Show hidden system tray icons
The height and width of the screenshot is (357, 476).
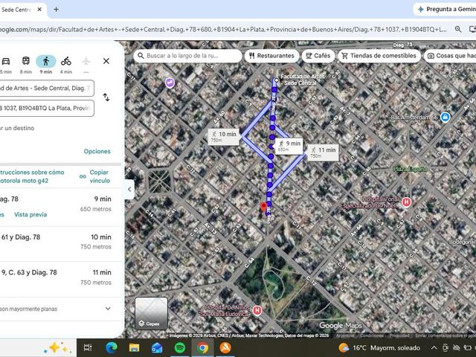coord(434,348)
